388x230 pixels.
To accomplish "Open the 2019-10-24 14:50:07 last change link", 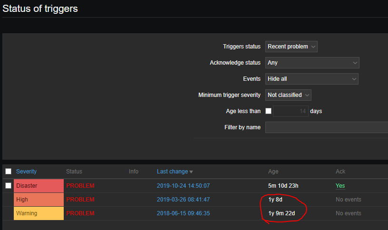I will 184,186.
